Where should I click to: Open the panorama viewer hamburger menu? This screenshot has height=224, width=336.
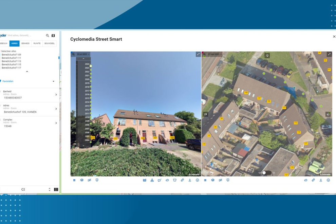pos(74,180)
